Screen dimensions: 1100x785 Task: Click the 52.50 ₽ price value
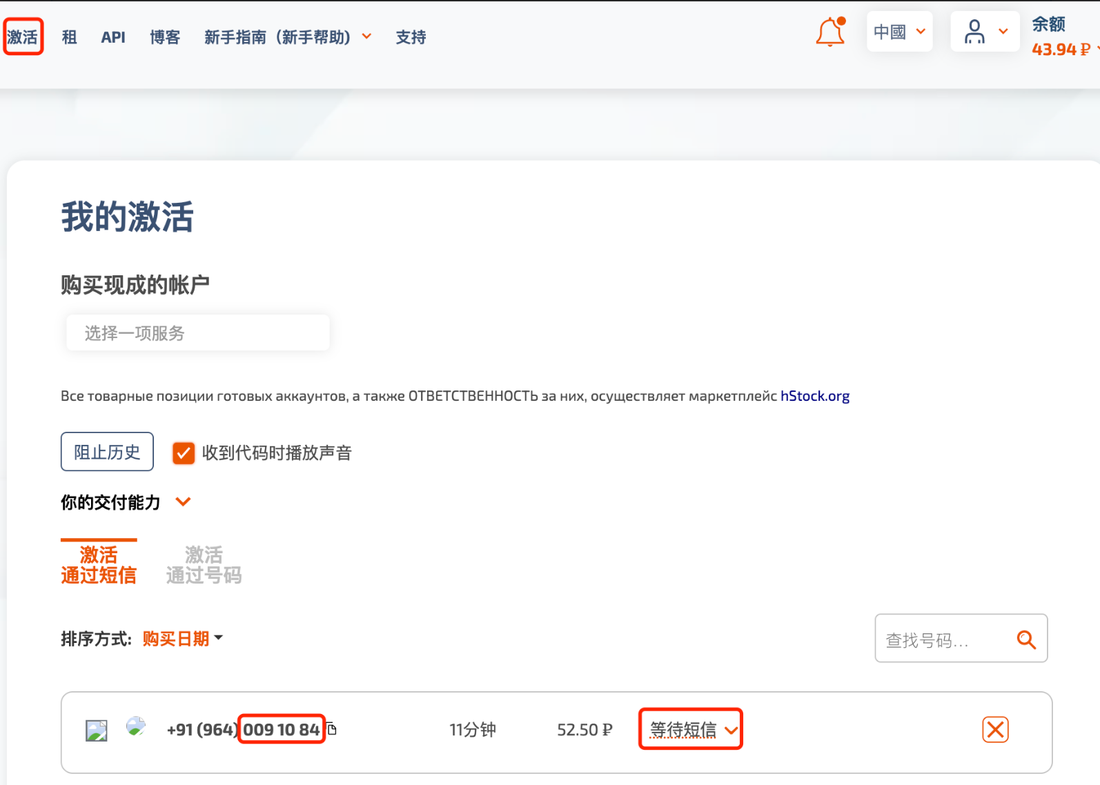[x=585, y=730]
